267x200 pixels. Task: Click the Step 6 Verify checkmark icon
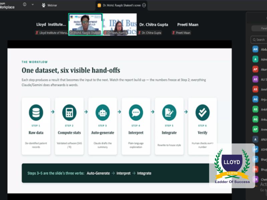click(x=203, y=112)
